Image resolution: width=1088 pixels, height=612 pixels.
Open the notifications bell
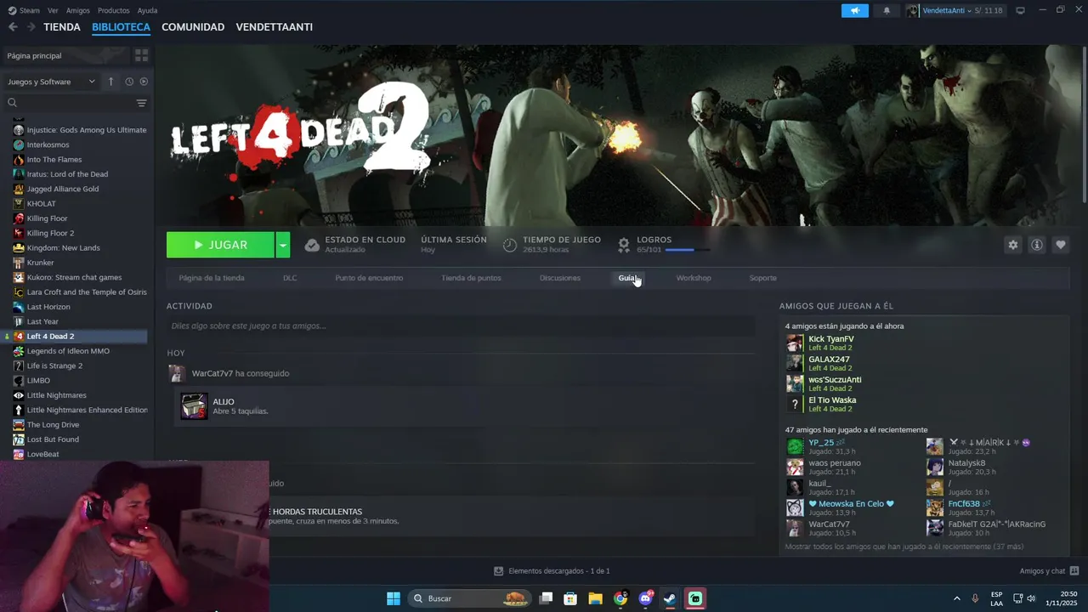click(887, 10)
